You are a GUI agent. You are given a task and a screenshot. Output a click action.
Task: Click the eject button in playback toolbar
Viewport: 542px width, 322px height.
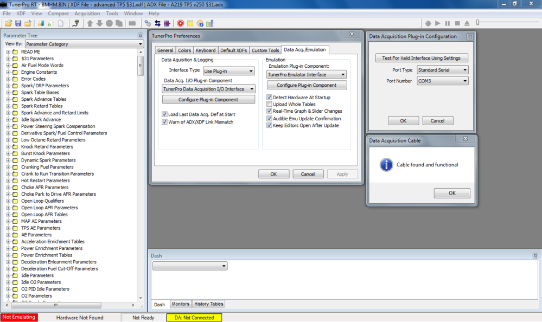467,23
